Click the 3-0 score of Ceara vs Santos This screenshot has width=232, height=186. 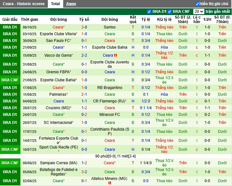(84, 27)
